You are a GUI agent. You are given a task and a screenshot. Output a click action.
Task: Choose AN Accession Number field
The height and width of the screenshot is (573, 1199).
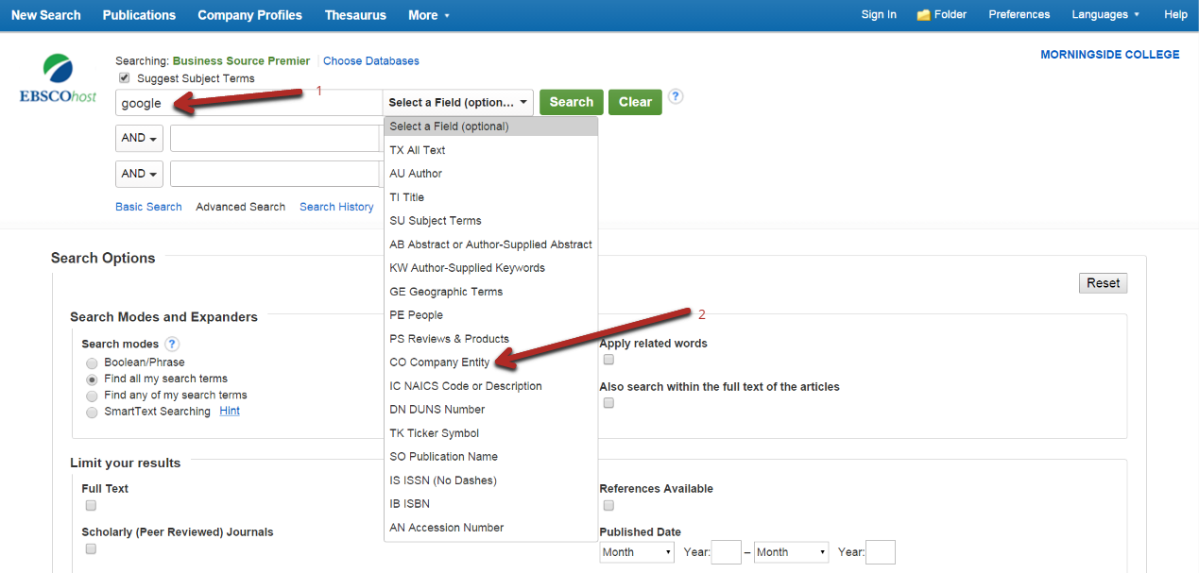[x=491, y=528]
